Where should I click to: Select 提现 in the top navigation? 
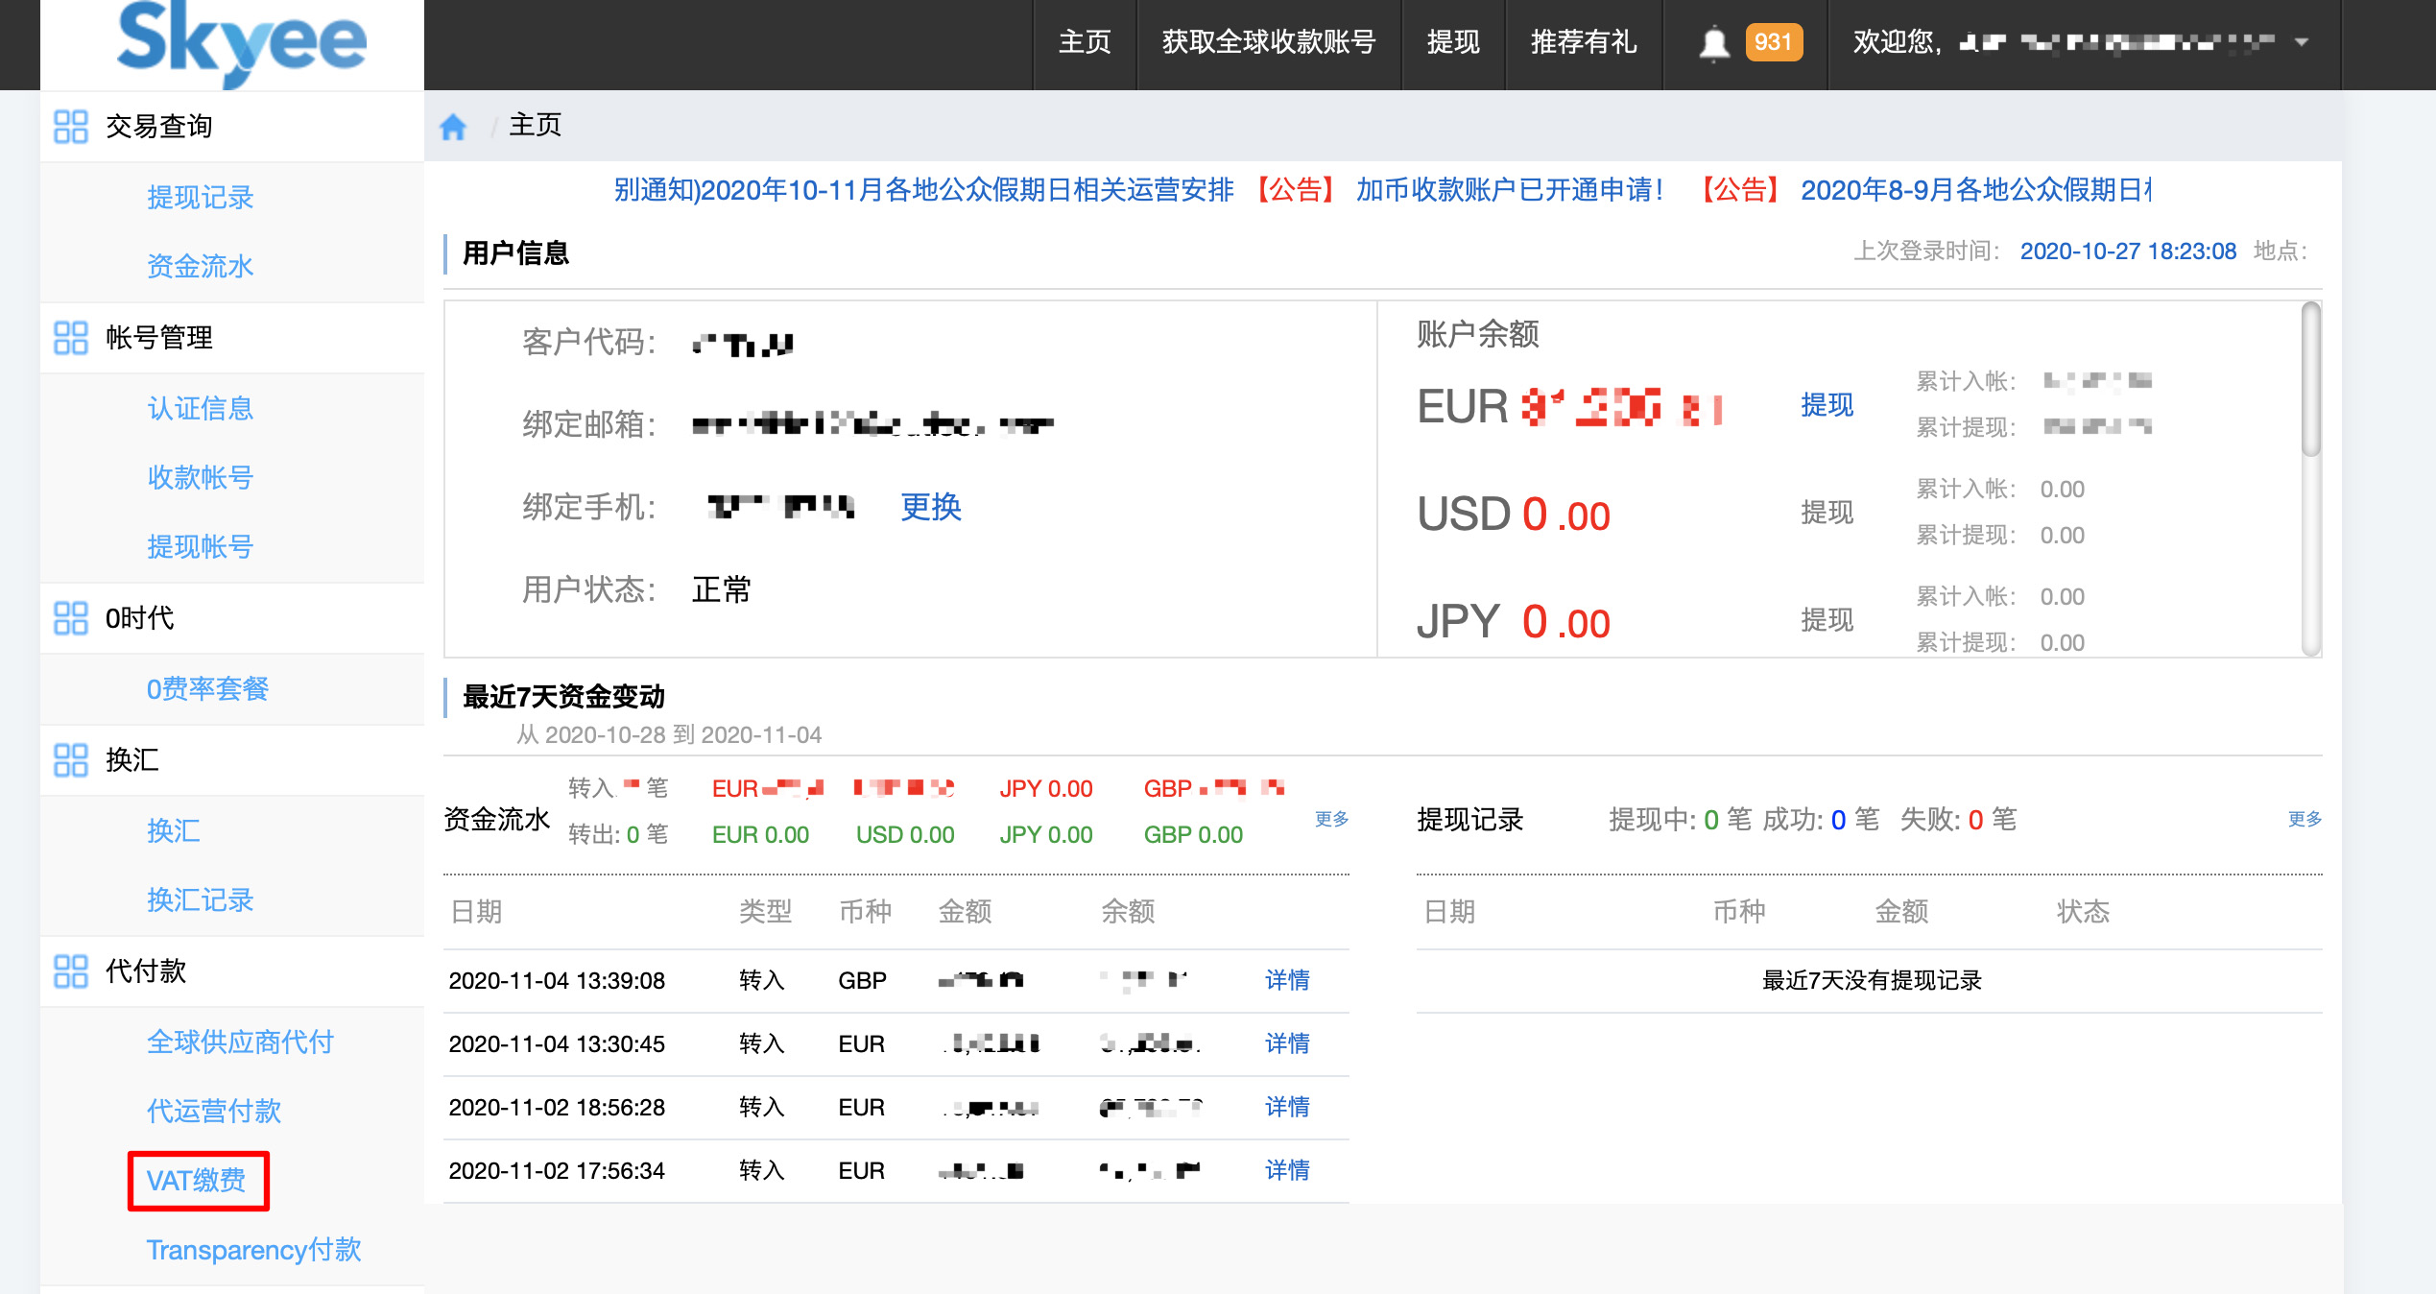tap(1453, 42)
